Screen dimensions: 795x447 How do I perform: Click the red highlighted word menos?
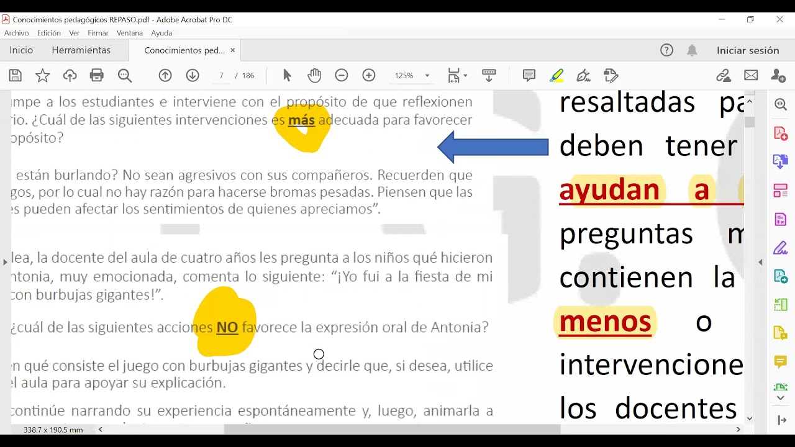(x=605, y=322)
